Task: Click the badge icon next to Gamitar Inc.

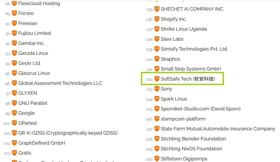Action: point(14,43)
